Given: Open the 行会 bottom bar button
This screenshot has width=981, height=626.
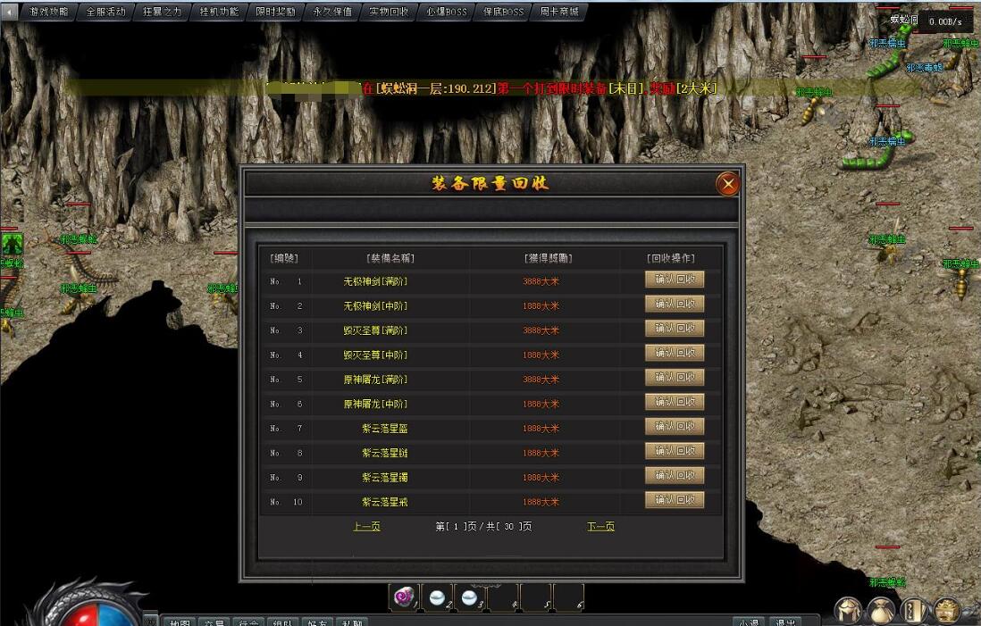Looking at the screenshot, I should click(248, 622).
